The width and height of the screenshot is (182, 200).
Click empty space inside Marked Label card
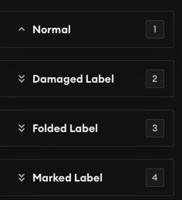point(124,178)
